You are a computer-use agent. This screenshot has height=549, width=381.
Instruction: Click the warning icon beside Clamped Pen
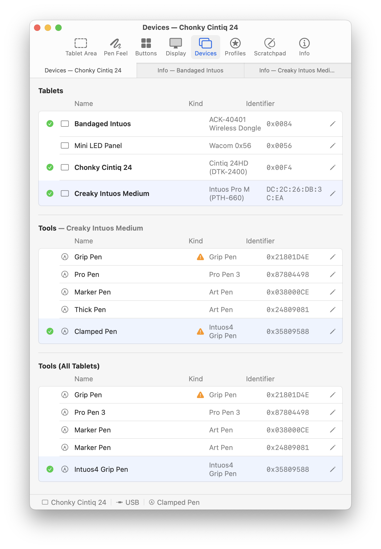200,331
